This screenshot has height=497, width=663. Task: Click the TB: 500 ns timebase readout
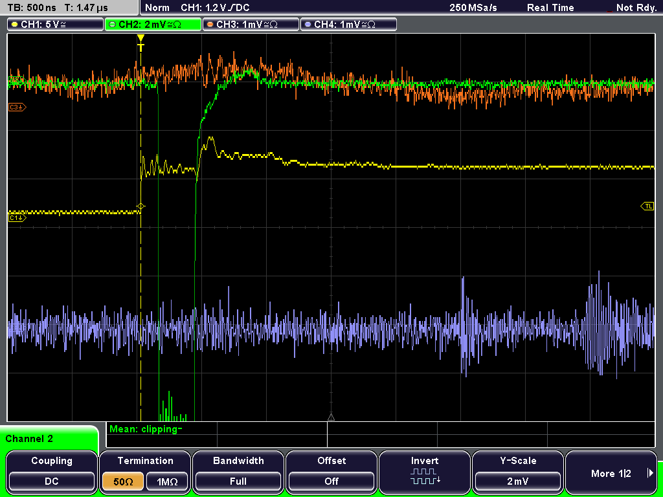coord(32,8)
